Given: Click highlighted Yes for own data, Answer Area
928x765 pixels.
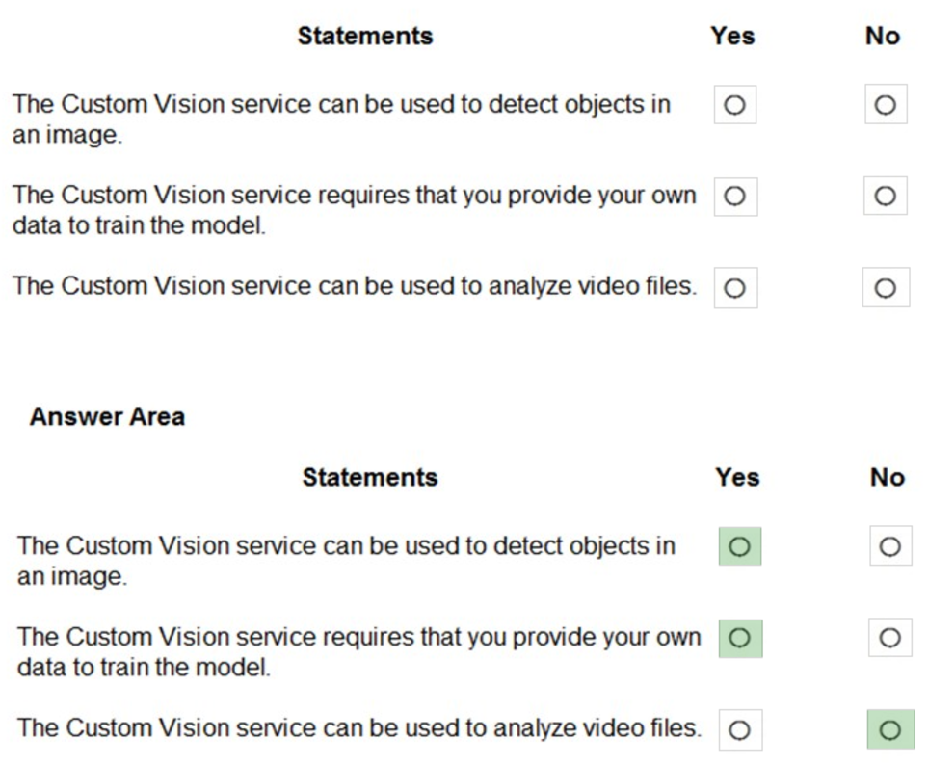Looking at the screenshot, I should [739, 638].
